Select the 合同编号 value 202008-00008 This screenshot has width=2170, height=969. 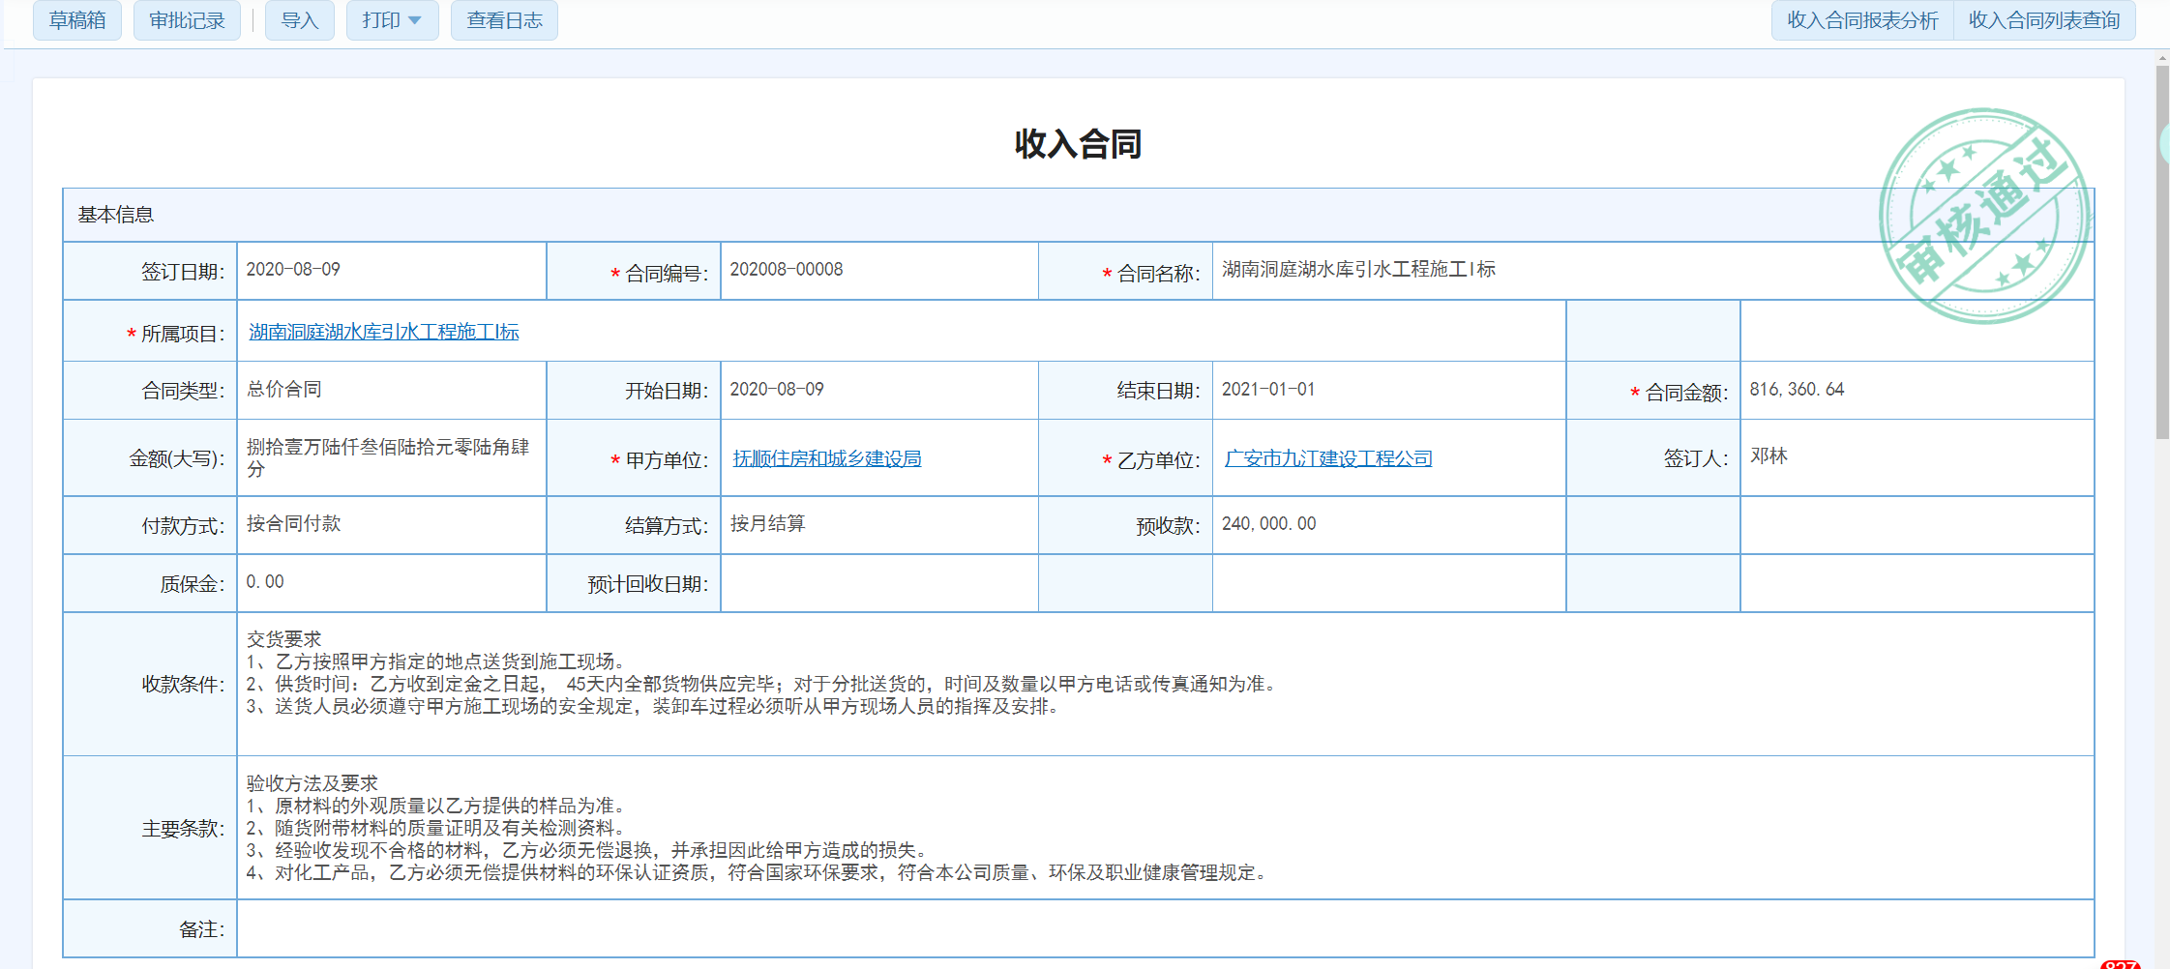click(x=787, y=270)
